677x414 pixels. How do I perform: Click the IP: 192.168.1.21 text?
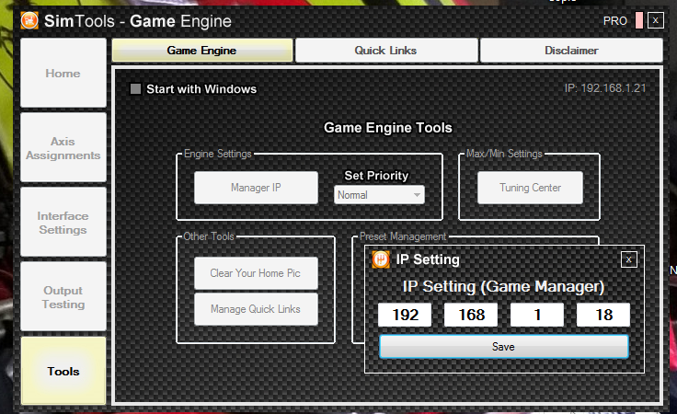605,88
